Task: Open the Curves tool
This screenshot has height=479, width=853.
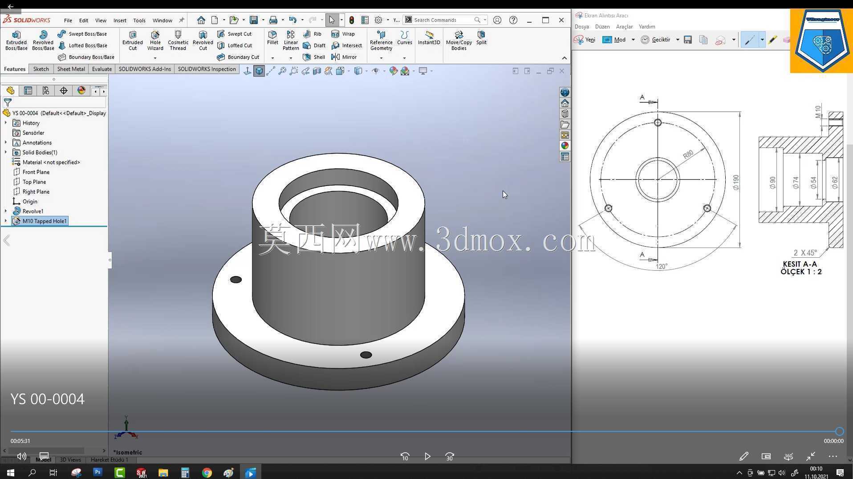Action: coord(404,38)
